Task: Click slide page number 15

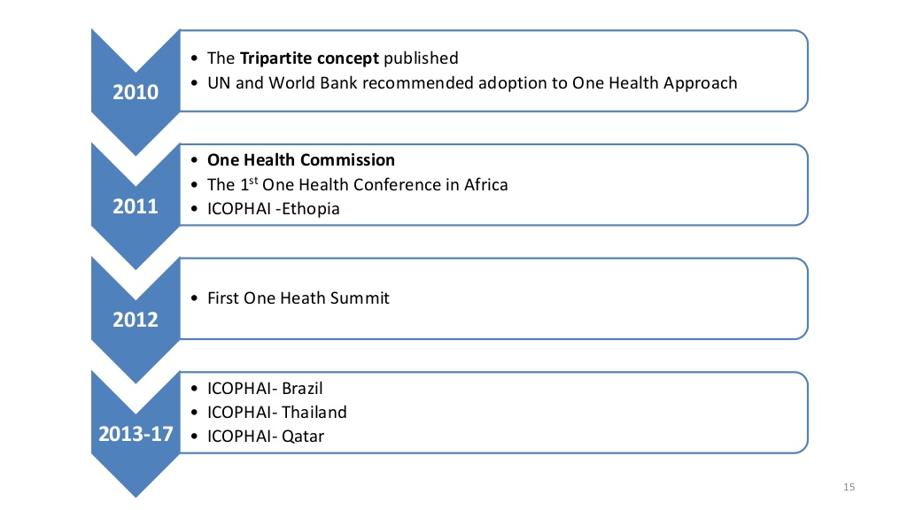Action: (x=849, y=487)
